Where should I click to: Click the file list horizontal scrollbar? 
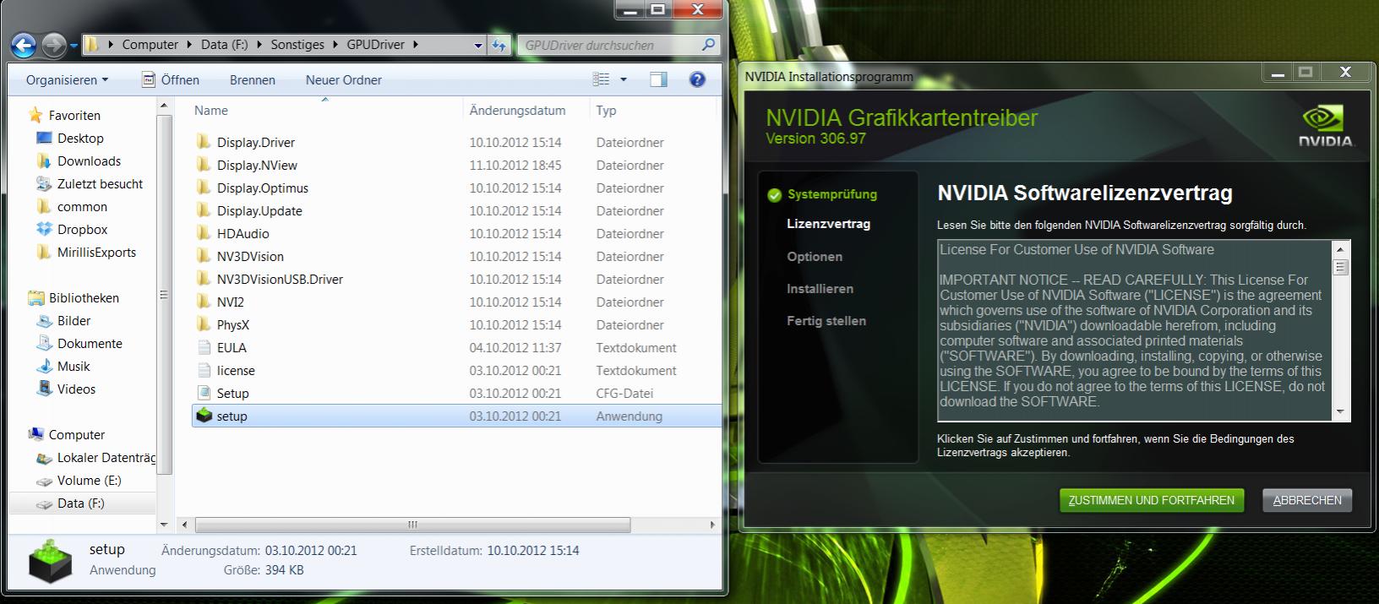point(412,525)
